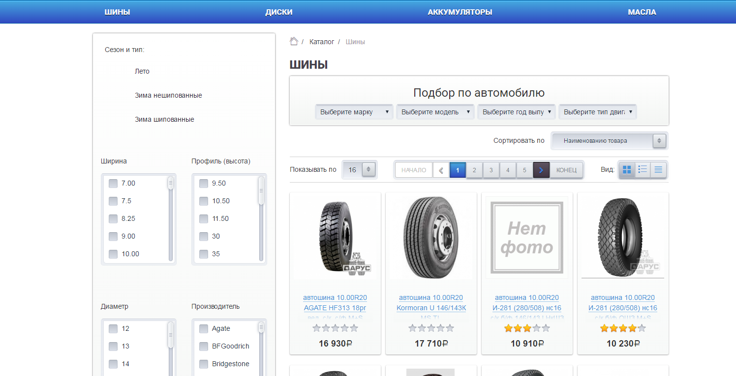The image size is (736, 376).
Task: Open 'Выберите год выпуска' dropdown
Action: pyautogui.click(x=517, y=112)
